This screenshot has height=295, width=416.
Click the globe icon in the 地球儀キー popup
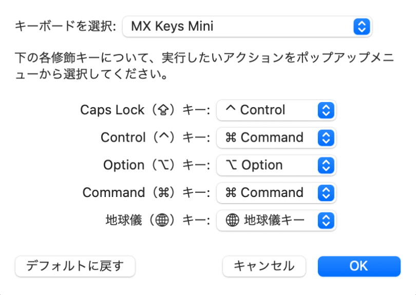pyautogui.click(x=232, y=221)
